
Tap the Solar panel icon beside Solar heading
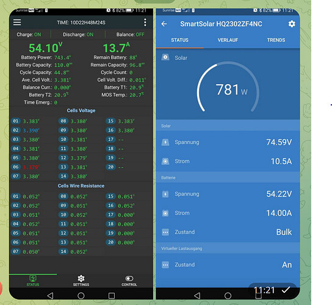(165, 57)
